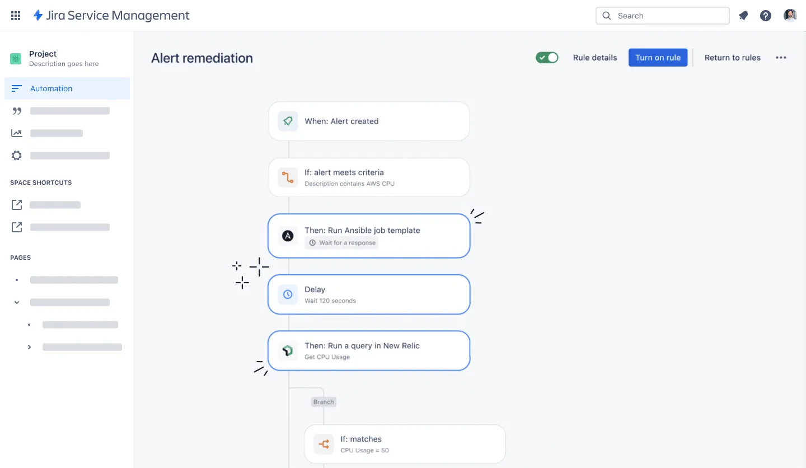Click the settings gear icon in sidebar
806x468 pixels.
pyautogui.click(x=17, y=156)
